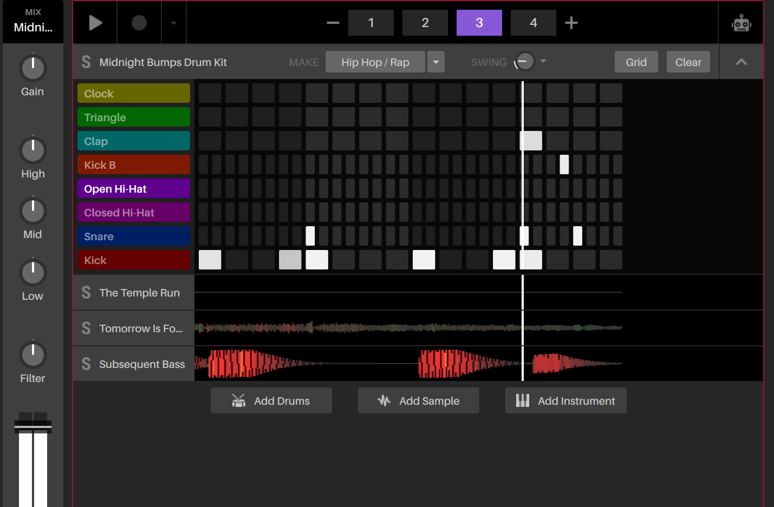The height and width of the screenshot is (507, 774).
Task: Toggle the first Clock step cell
Action: click(210, 93)
